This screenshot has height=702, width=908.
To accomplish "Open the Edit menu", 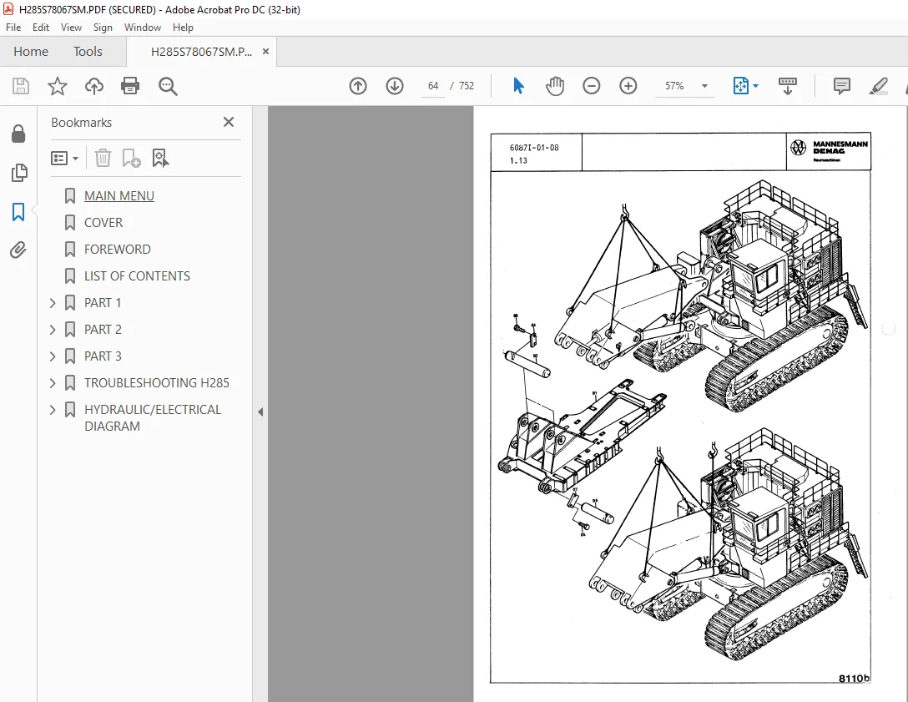I will click(41, 28).
